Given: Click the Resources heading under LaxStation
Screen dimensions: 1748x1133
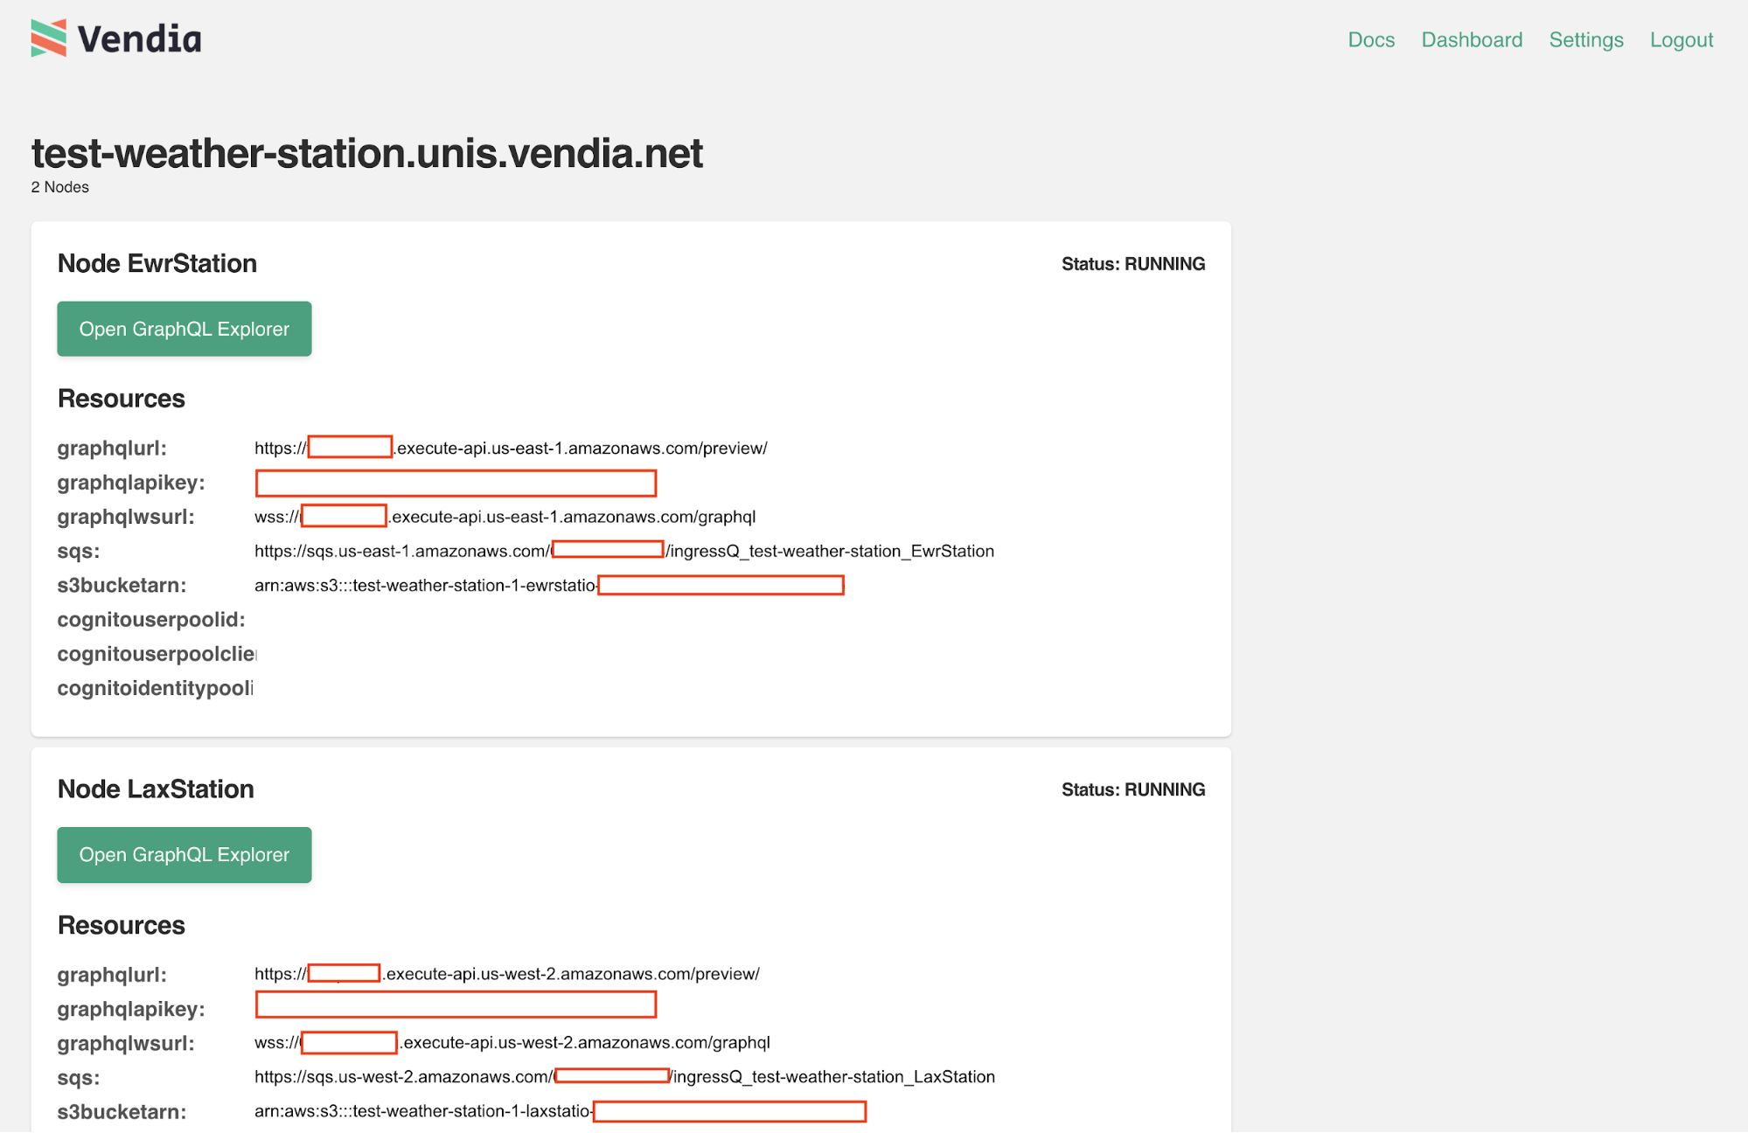Looking at the screenshot, I should [x=122, y=925].
